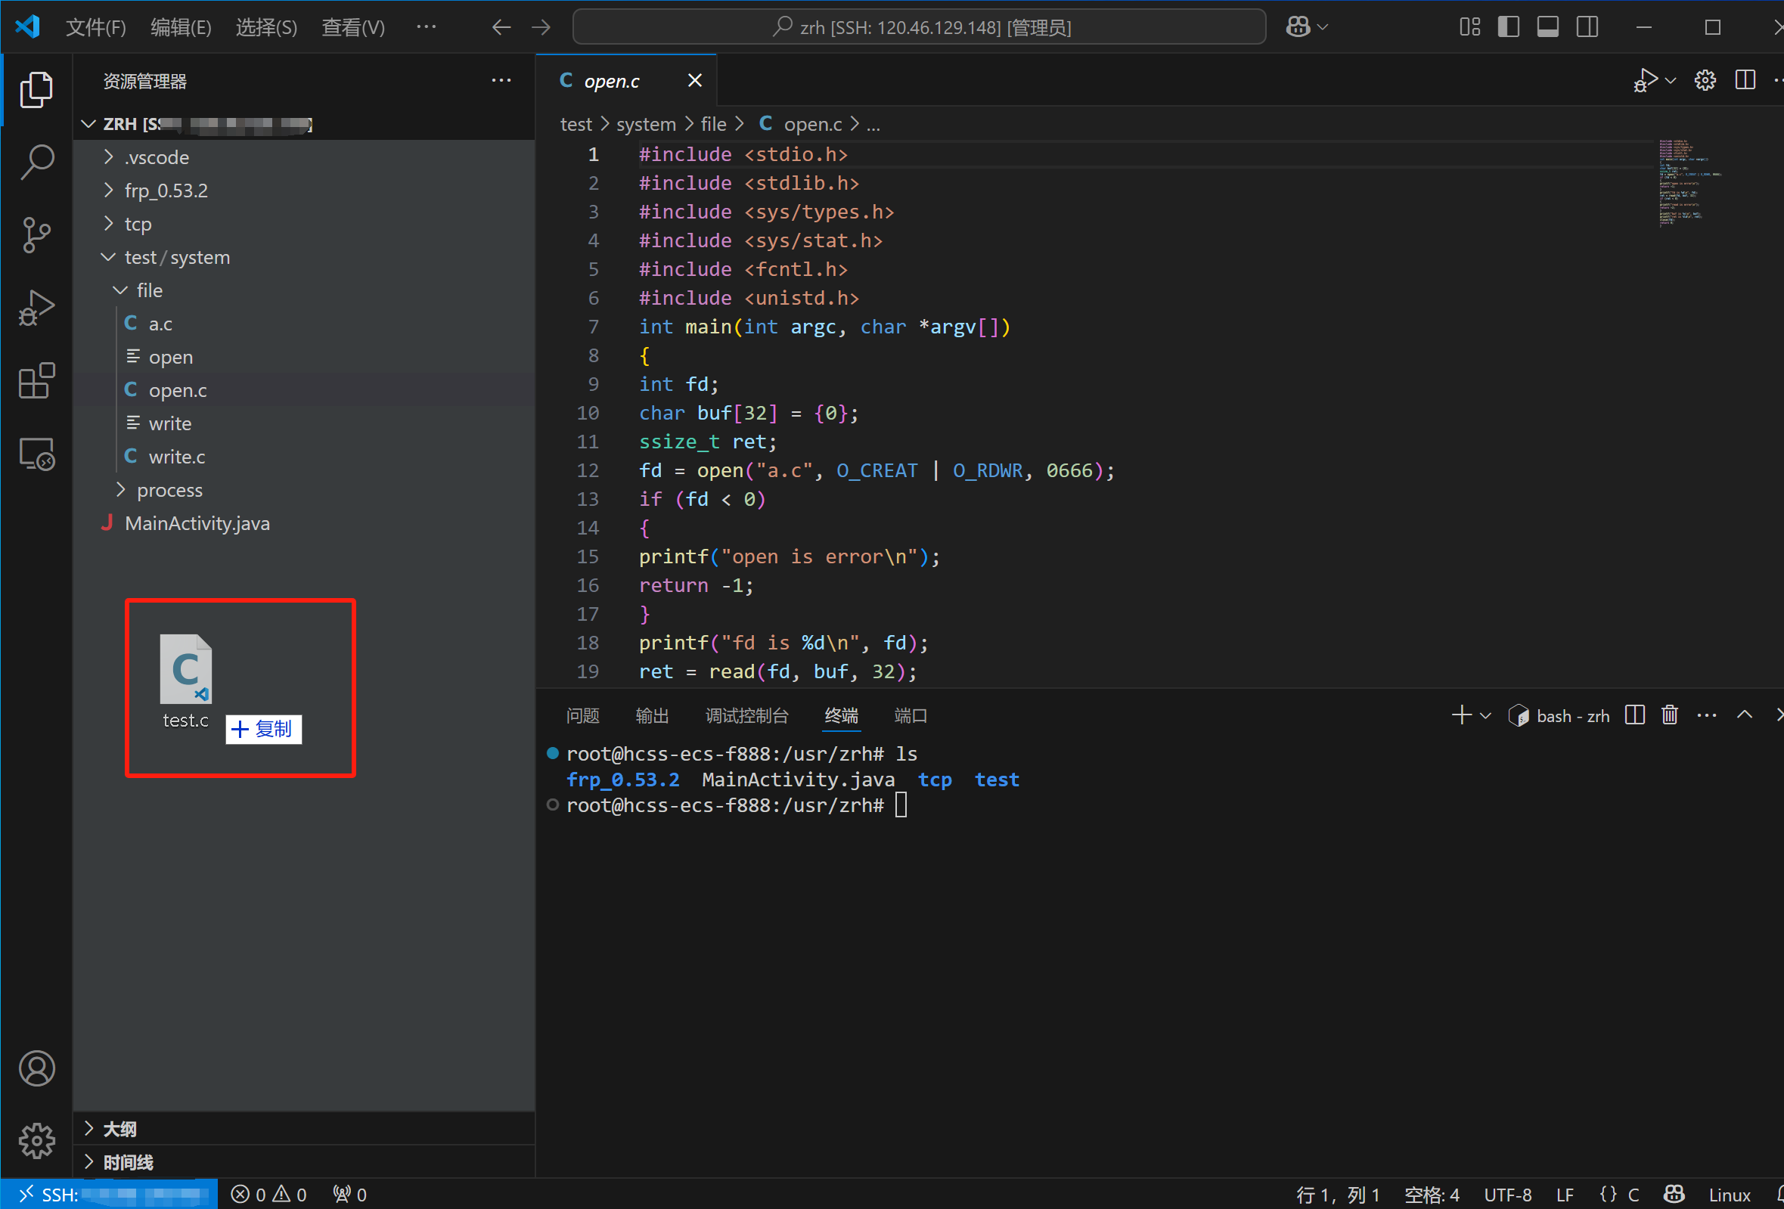Click the command center search box
The height and width of the screenshot is (1209, 1784).
[919, 28]
